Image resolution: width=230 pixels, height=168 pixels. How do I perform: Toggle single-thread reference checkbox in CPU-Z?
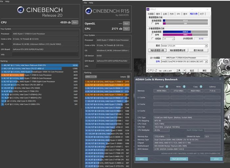(152, 23)
